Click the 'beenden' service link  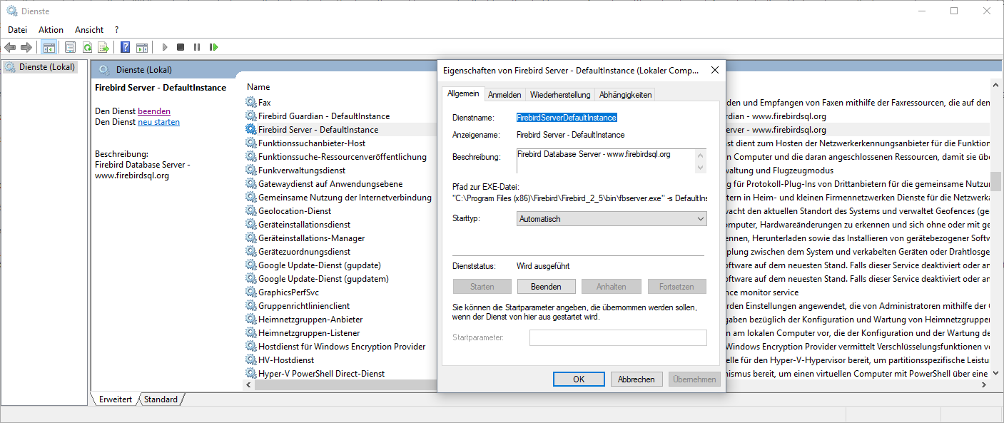[x=154, y=111]
